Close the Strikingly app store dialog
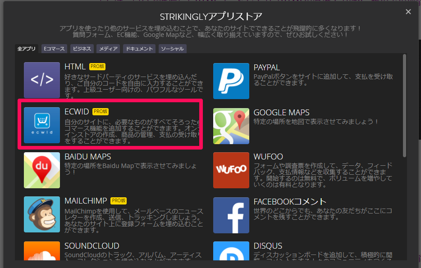Screen dimensions: 421x268 tap(408, 12)
